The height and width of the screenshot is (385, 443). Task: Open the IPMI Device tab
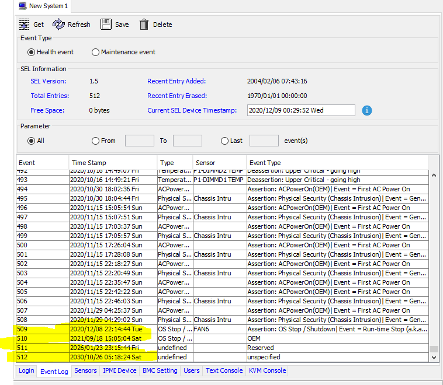[119, 370]
